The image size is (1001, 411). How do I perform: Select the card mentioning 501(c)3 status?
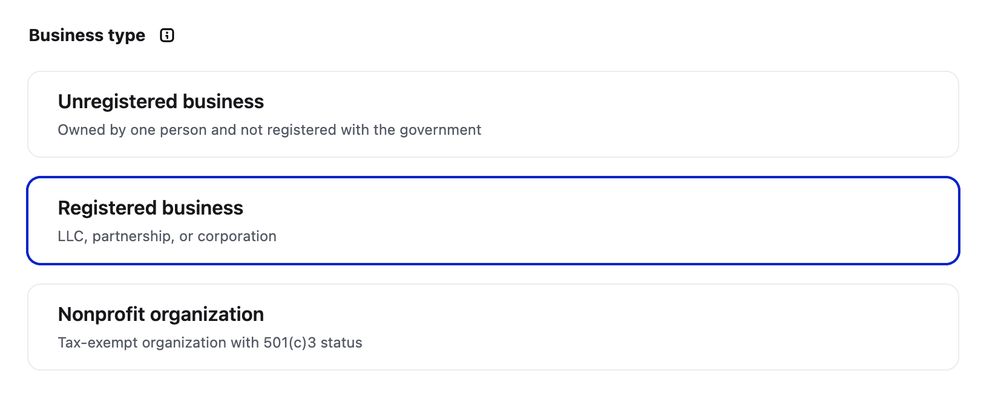tap(493, 327)
